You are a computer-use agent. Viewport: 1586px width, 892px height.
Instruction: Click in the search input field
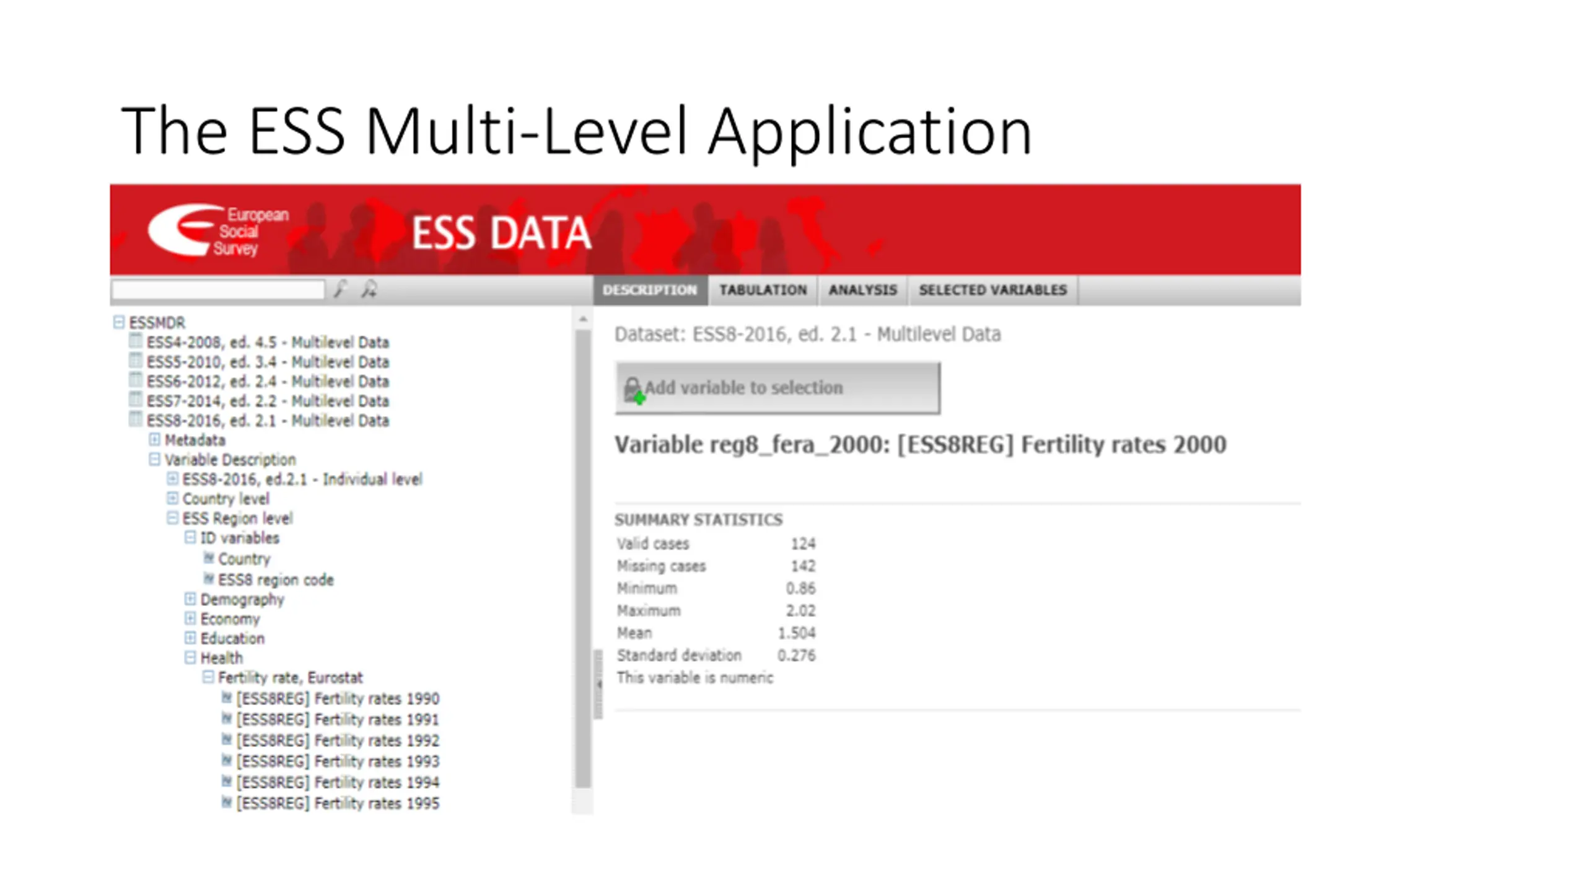218,289
